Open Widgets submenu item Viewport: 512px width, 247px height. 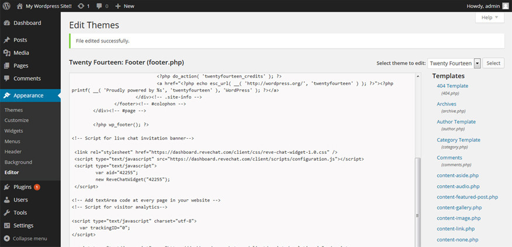pyautogui.click(x=13, y=131)
